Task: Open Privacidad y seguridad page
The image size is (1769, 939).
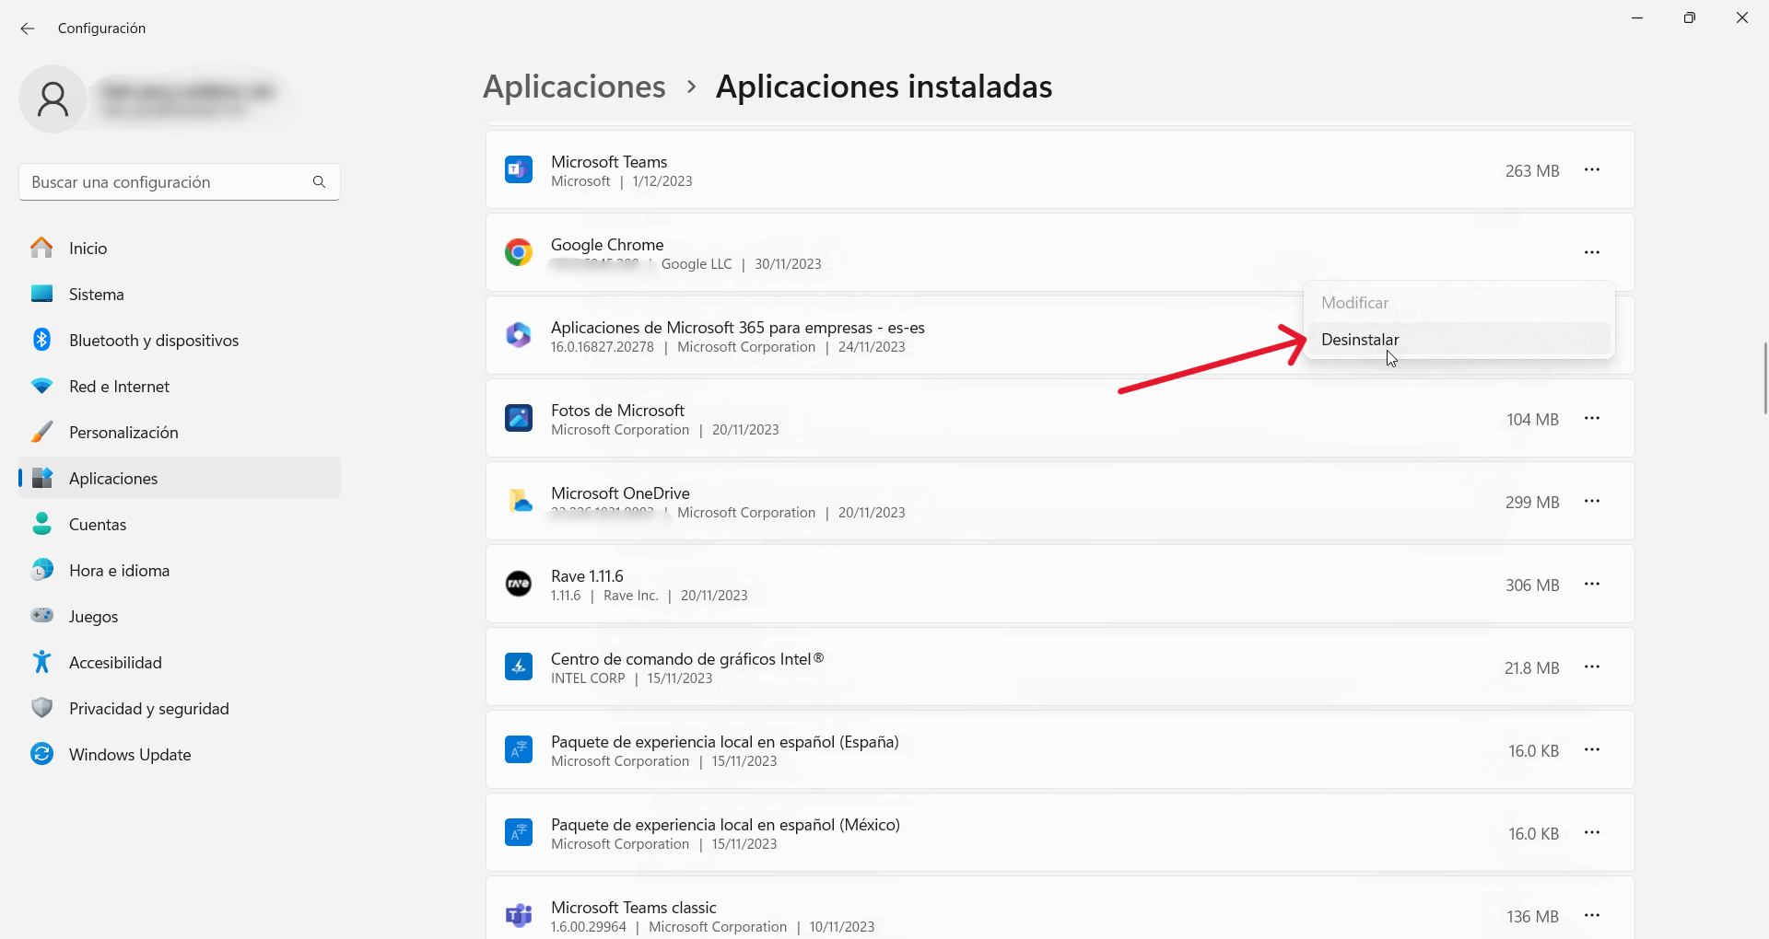Action: tap(180, 708)
